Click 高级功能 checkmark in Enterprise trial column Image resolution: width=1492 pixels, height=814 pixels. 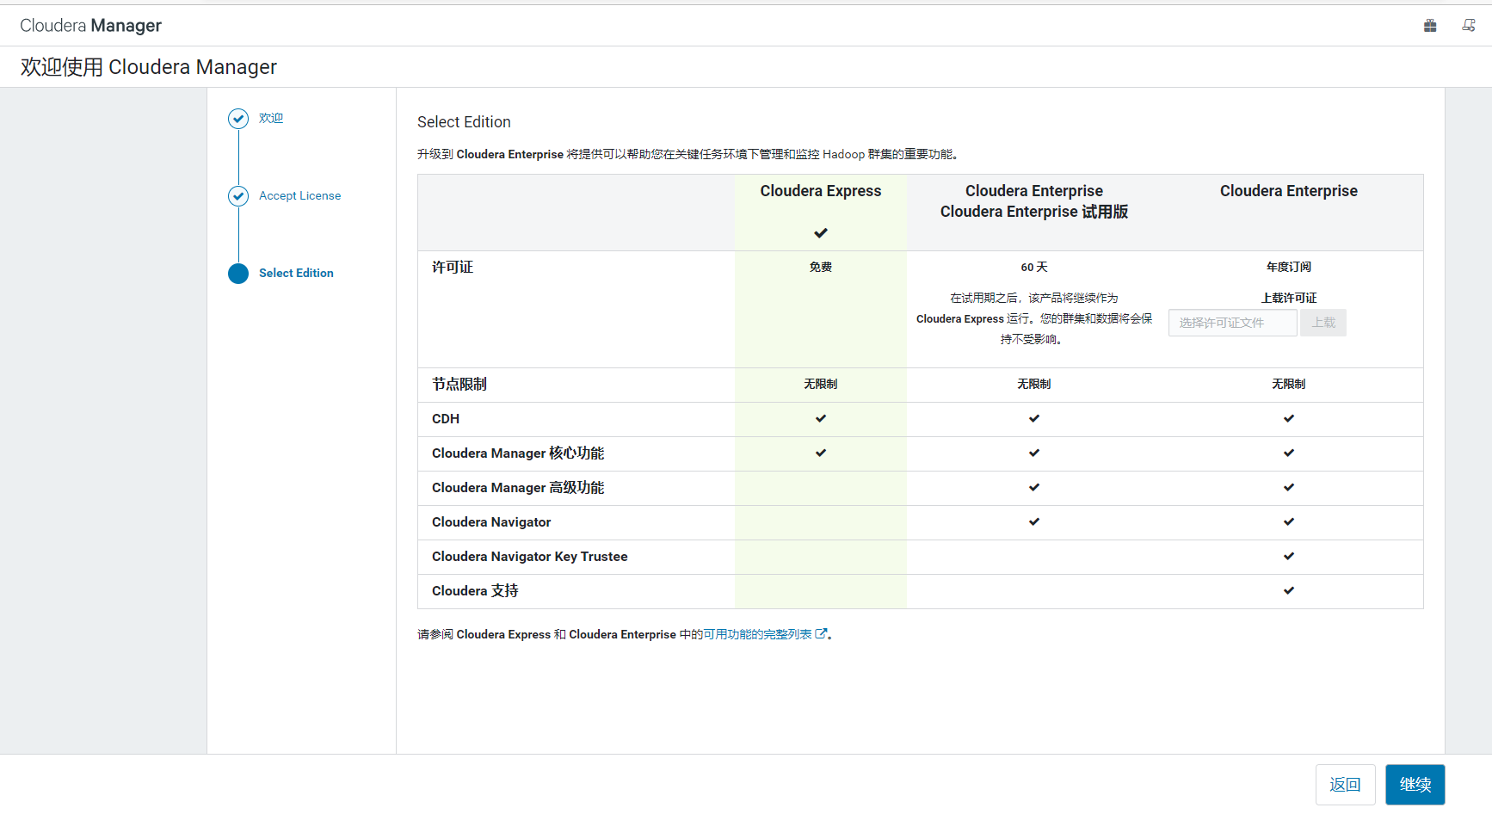click(1034, 488)
